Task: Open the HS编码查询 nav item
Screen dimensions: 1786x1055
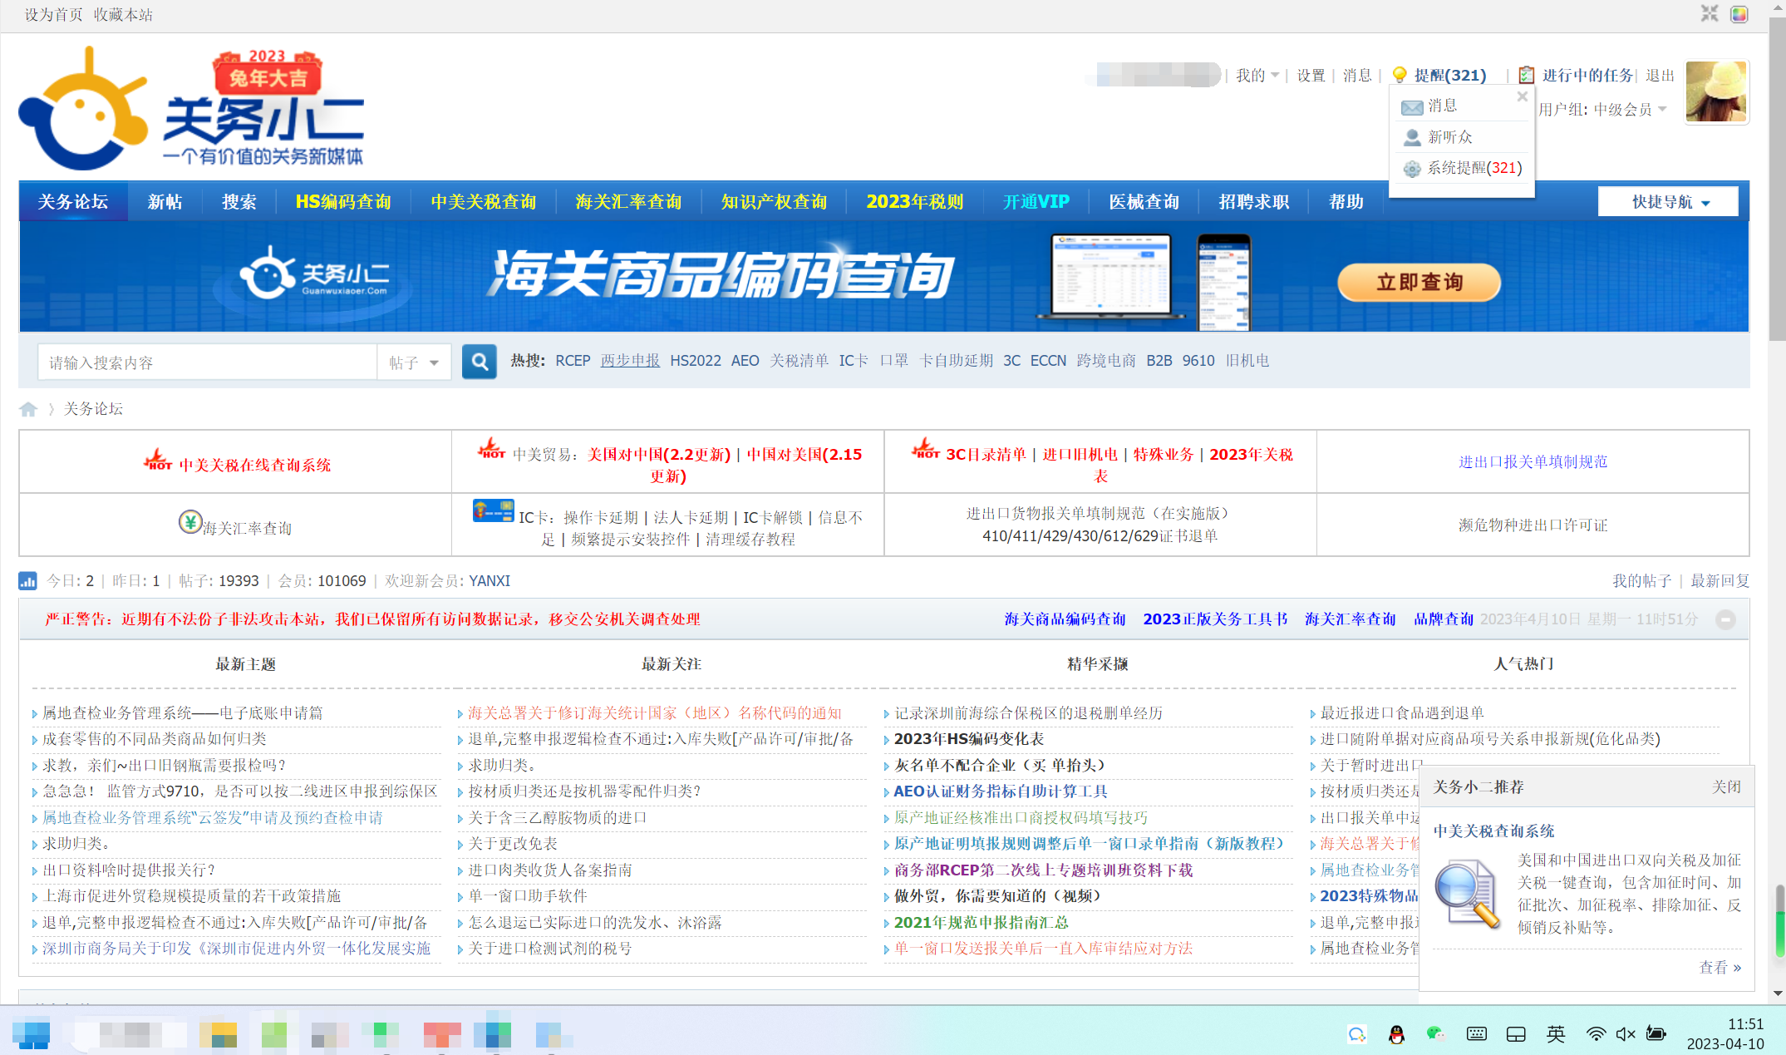Action: click(x=343, y=202)
